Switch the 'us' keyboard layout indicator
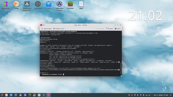Viewport: 173px width, 97px height. 147,95
